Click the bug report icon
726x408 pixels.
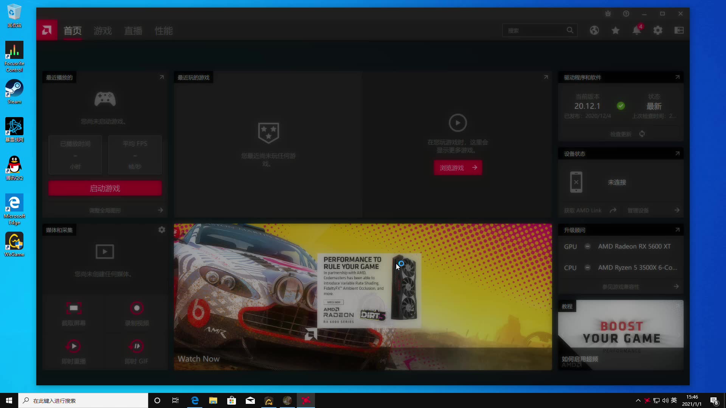pos(608,14)
